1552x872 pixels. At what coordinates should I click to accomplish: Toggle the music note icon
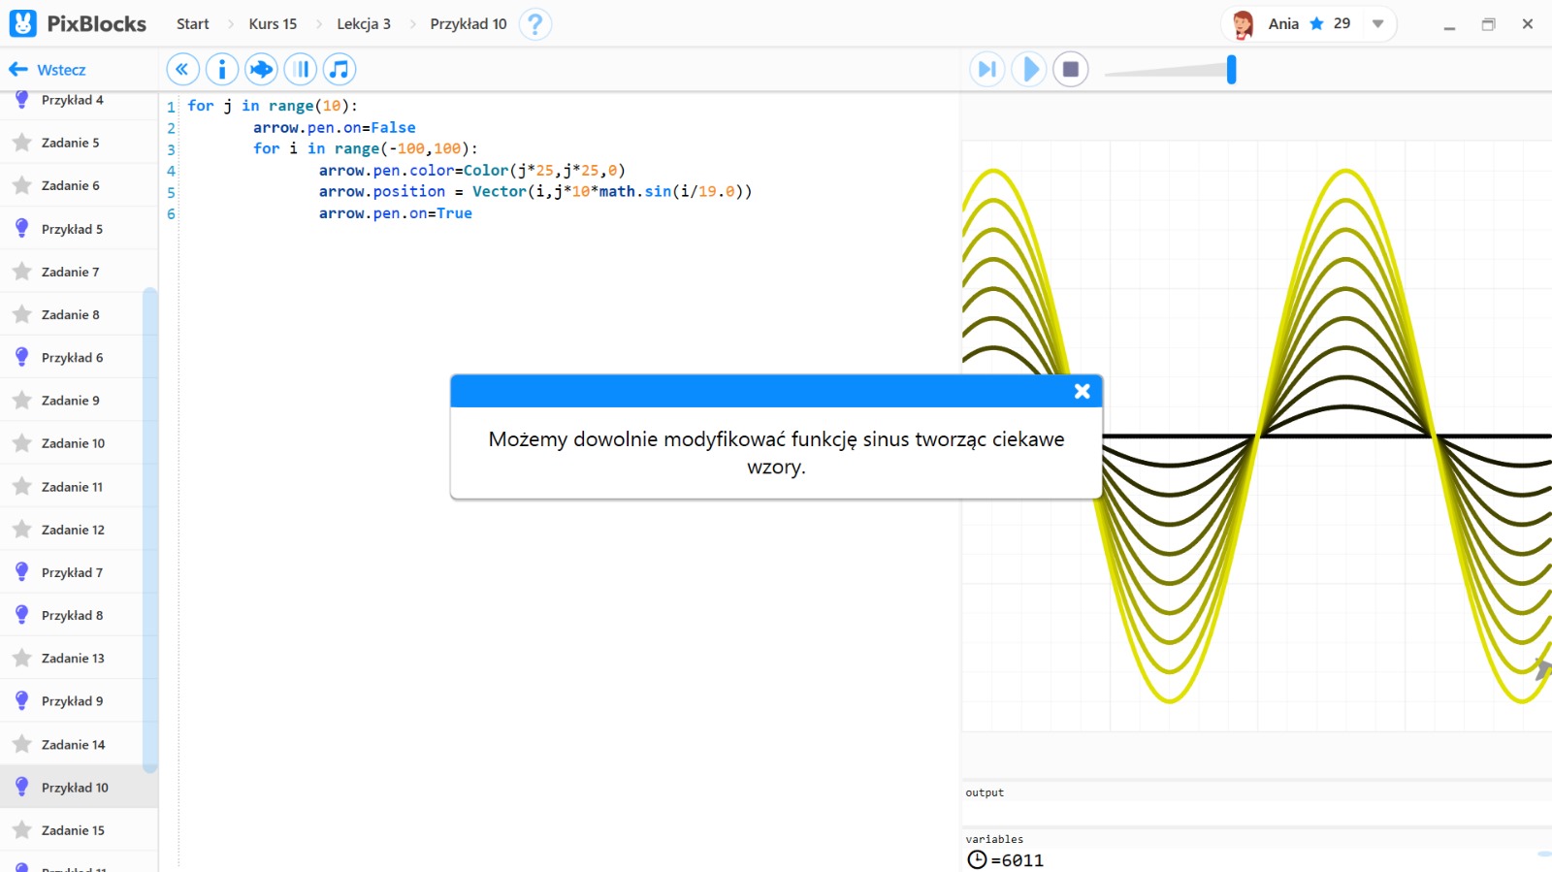coord(339,69)
